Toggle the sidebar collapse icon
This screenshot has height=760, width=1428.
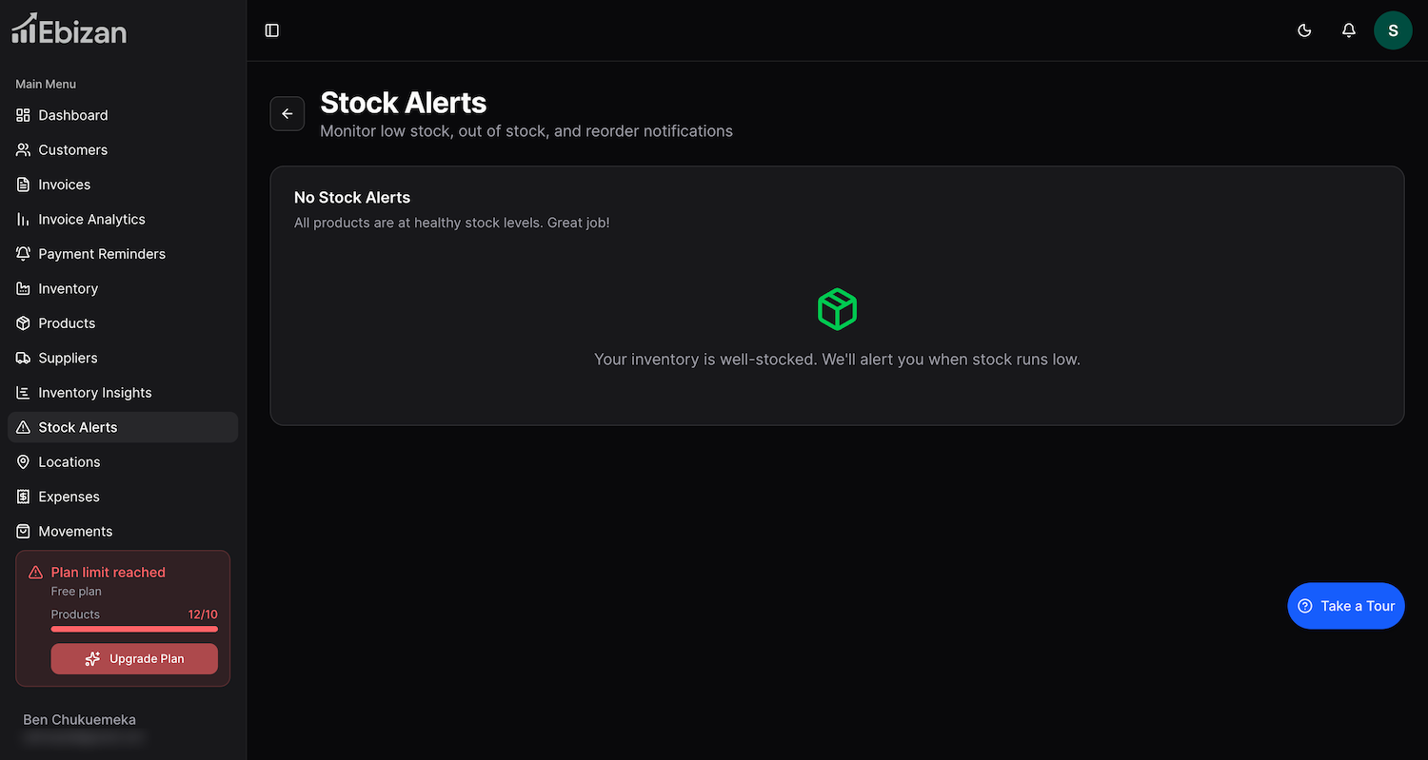(272, 30)
